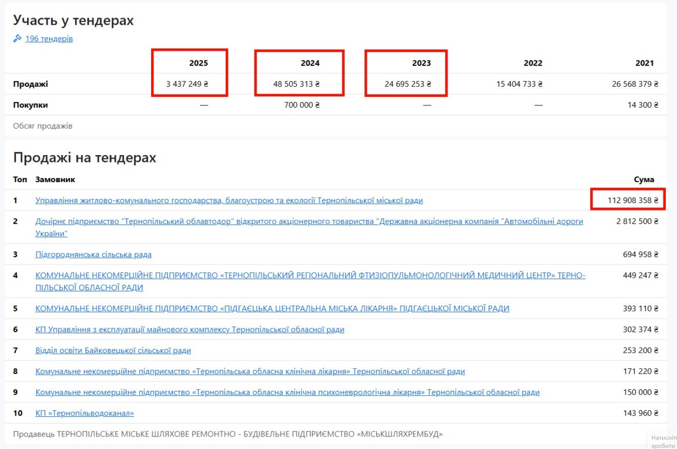The image size is (677, 449).
Task: Click sales value 26 568 379 ₴
Action: pyautogui.click(x=635, y=84)
